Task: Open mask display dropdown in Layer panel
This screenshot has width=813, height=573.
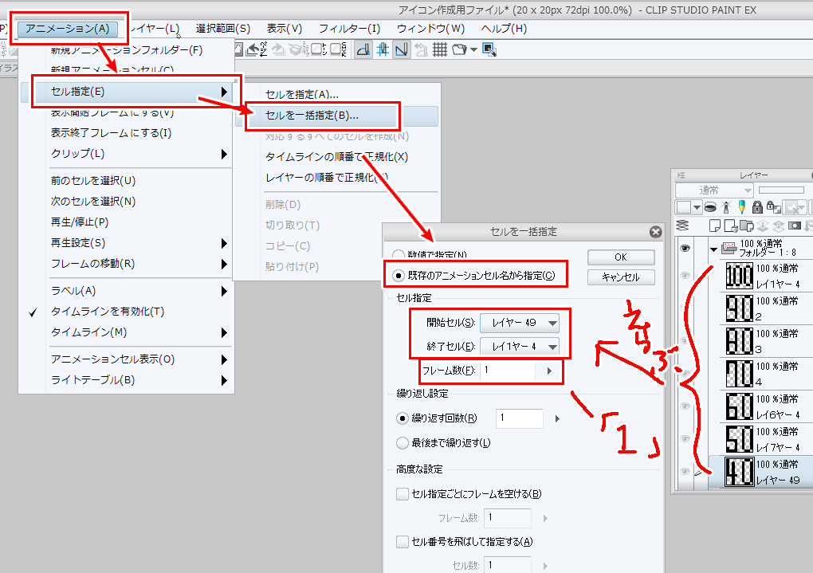Action: [x=795, y=207]
